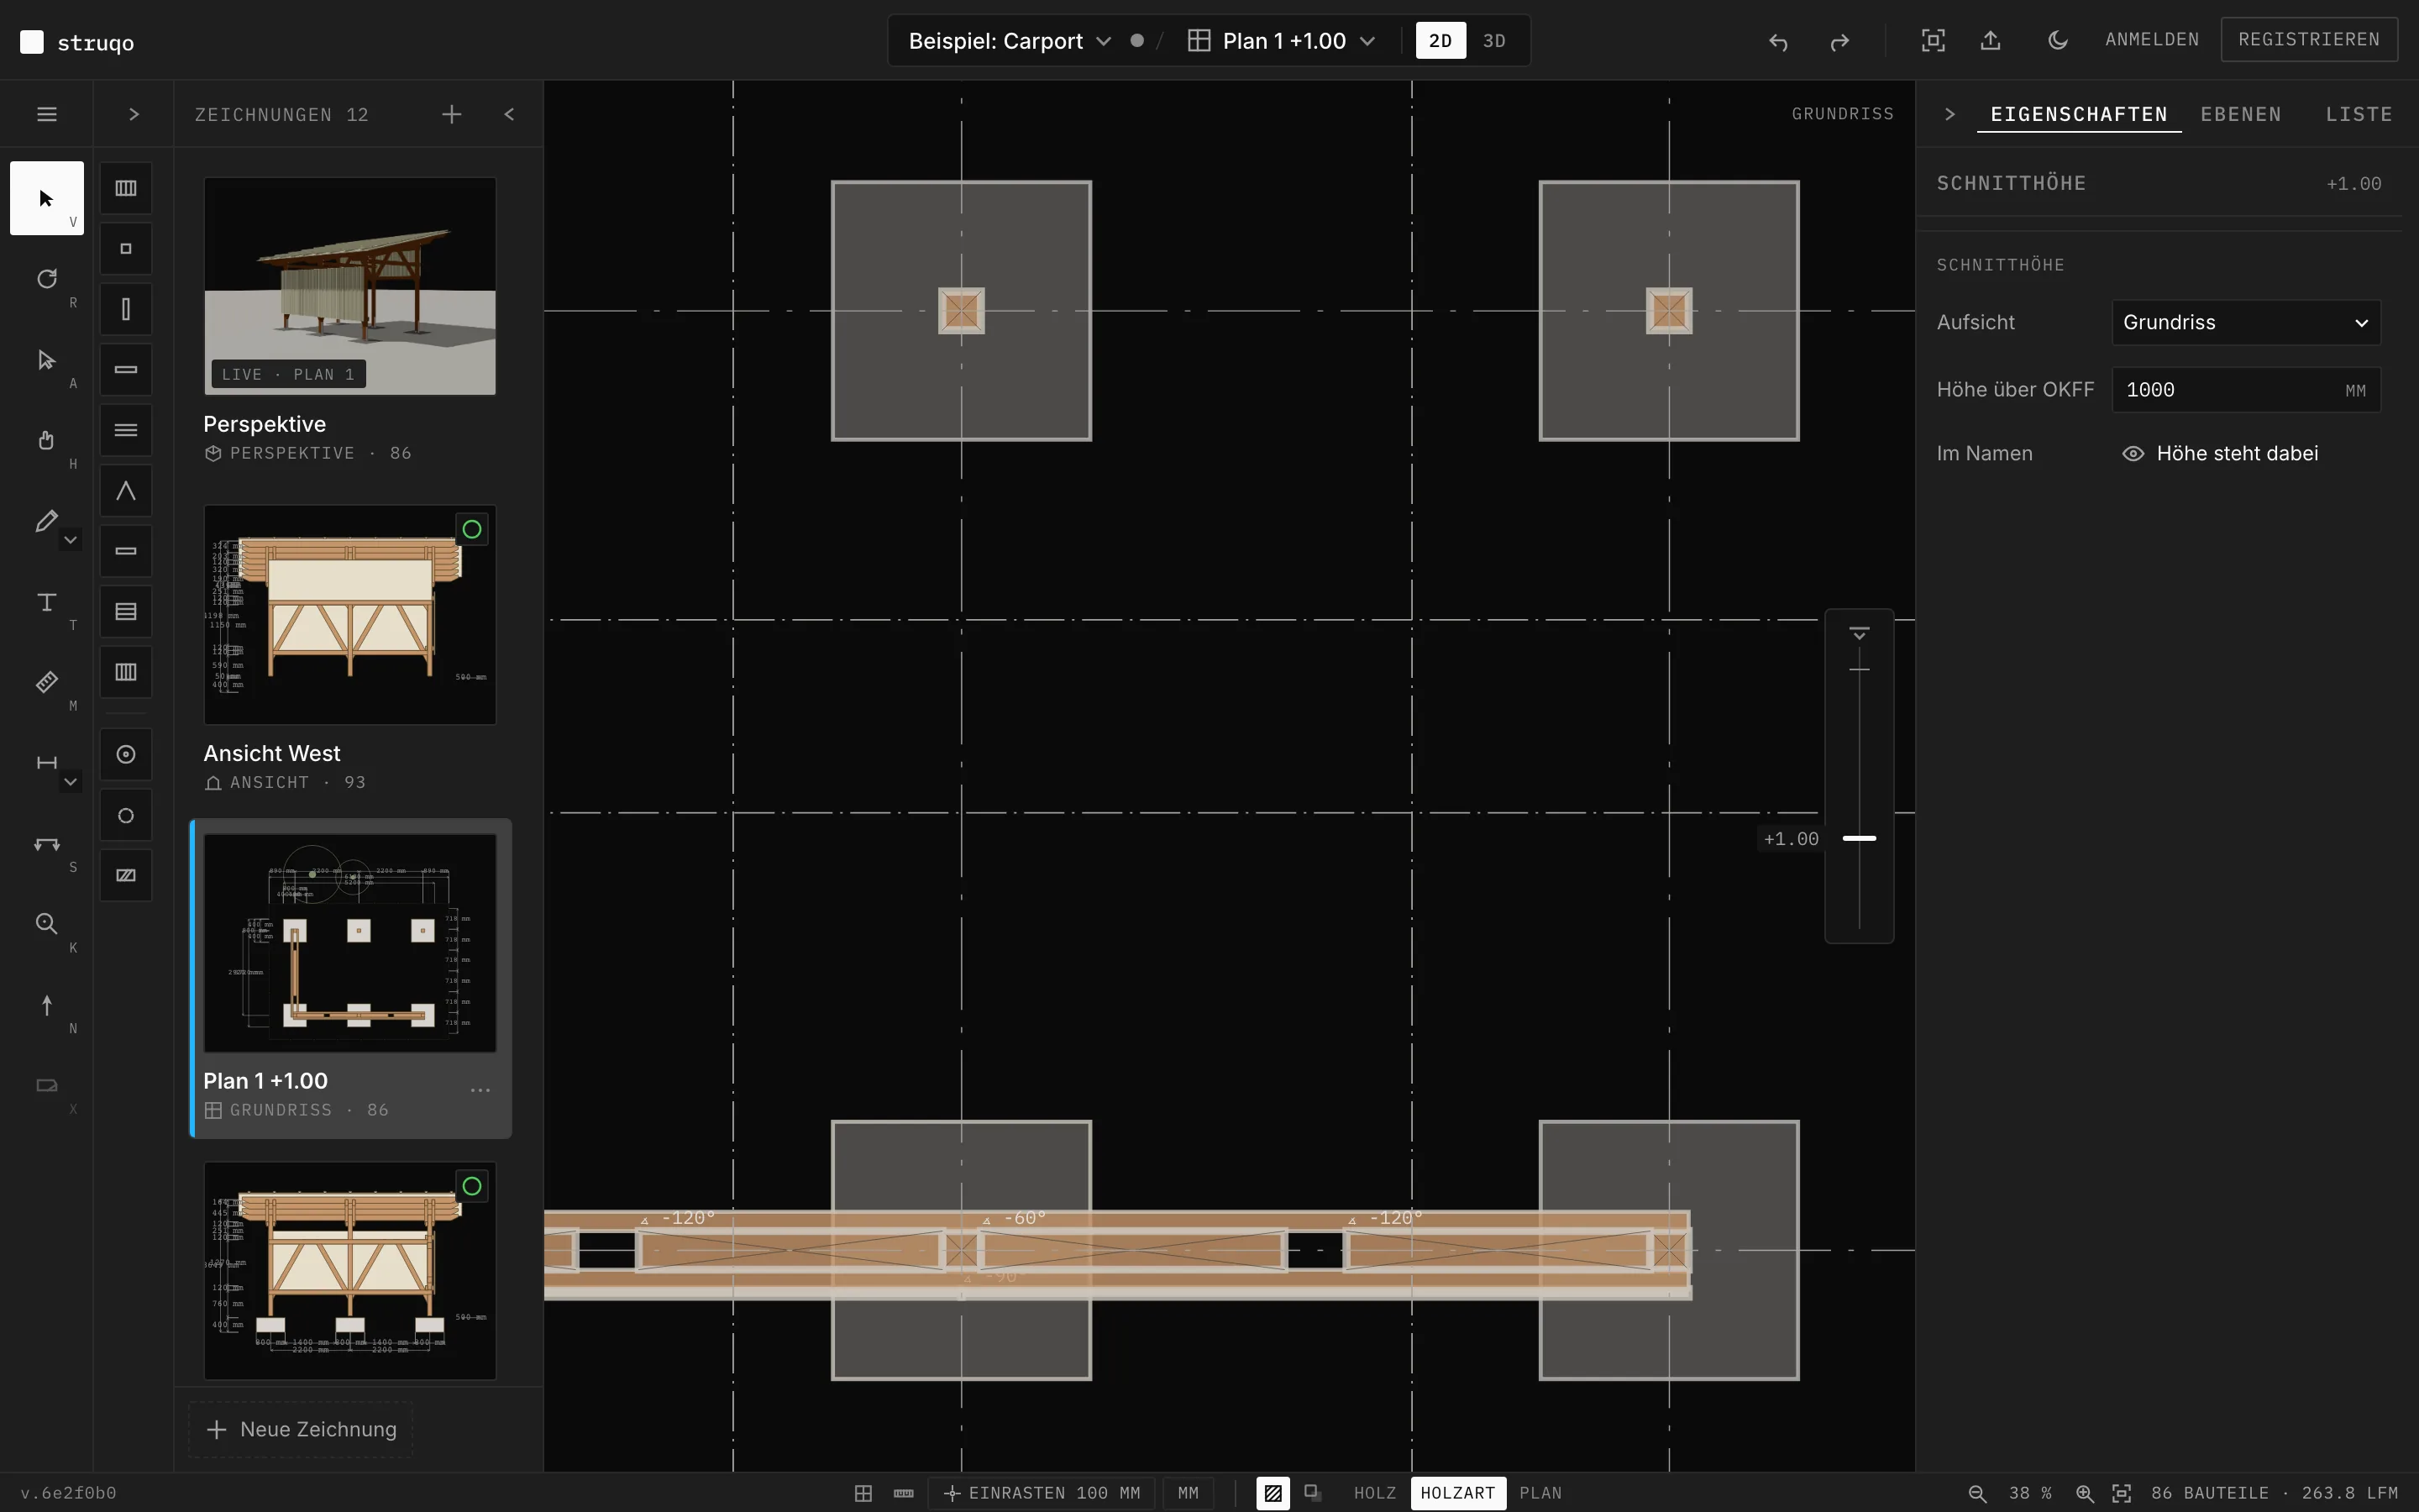Open the 'Plan 1 +1.00' drawing dropdown

pos(1282,41)
